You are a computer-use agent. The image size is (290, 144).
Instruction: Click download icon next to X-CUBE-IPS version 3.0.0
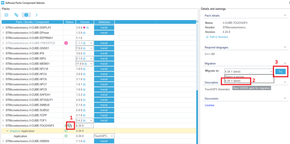(84, 53)
